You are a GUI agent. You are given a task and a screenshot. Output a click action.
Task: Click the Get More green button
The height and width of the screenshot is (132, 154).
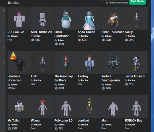(x=137, y=2)
